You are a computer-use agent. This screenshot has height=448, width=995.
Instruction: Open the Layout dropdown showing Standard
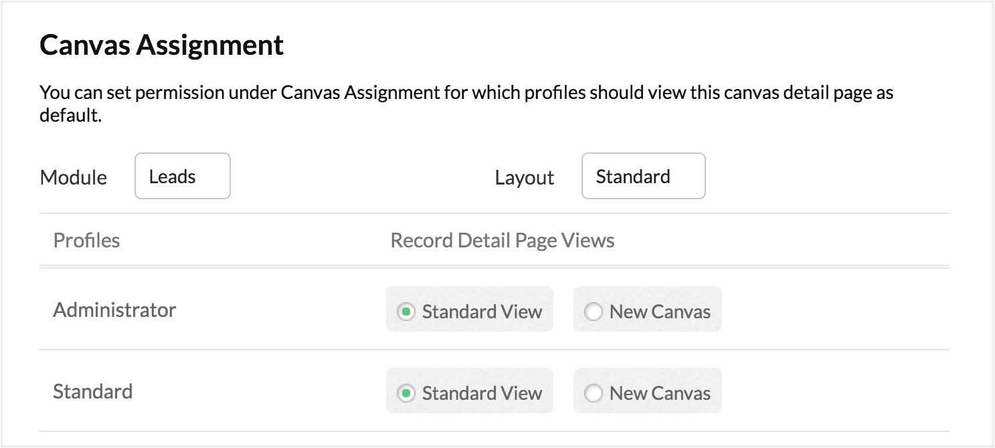point(643,177)
